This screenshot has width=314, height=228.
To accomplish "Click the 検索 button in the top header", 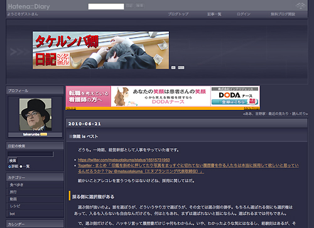I will (x=139, y=6).
